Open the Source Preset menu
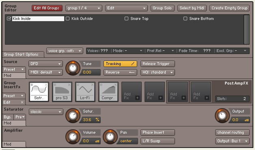Image resolution: width=255 pixels, height=150 pixels. [14, 70]
